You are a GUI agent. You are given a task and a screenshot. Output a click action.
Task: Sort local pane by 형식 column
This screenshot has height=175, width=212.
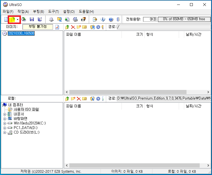pos(162,106)
